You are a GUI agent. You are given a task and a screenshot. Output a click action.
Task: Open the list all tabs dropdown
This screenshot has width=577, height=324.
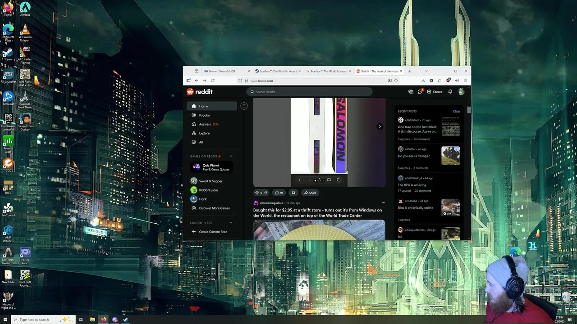[x=426, y=71]
